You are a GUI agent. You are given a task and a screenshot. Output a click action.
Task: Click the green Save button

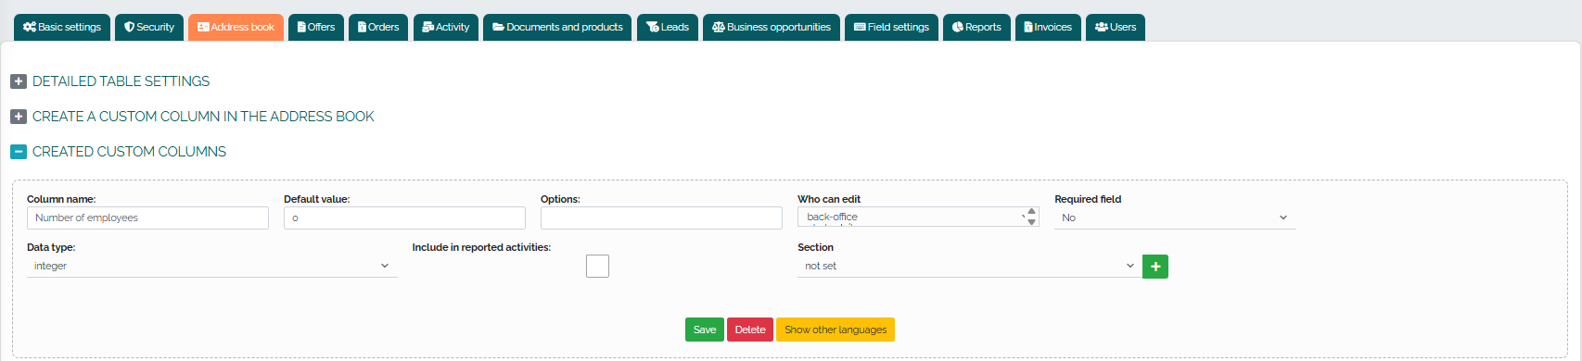tap(705, 330)
